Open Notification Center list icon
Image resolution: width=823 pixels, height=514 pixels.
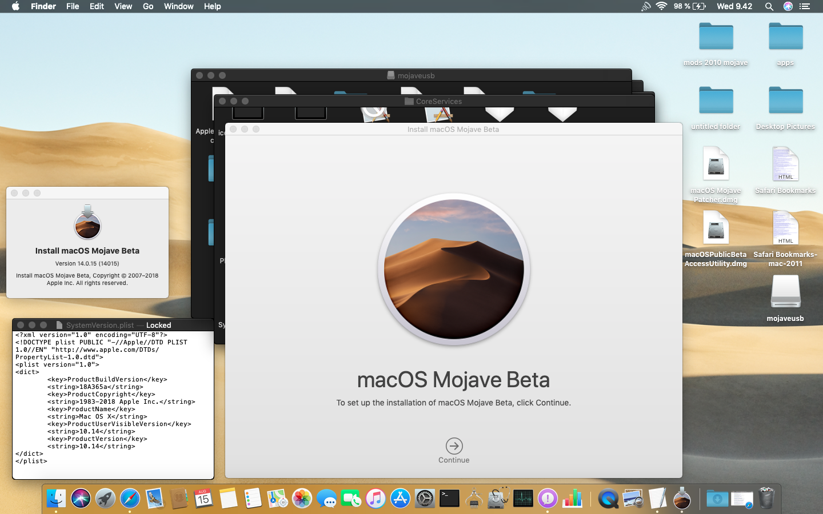805,6
